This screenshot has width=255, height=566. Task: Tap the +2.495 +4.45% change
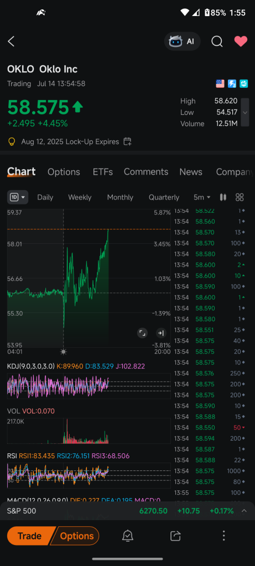pyautogui.click(x=38, y=123)
